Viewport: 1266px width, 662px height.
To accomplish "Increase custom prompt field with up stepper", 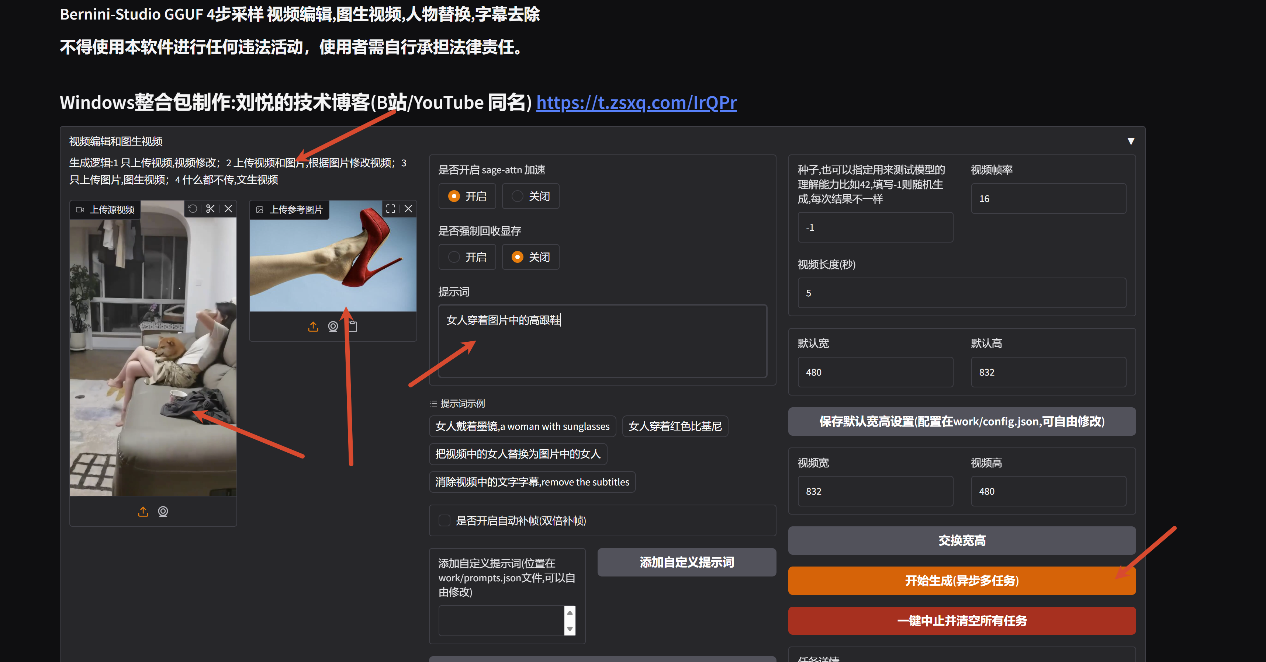I will (x=570, y=612).
